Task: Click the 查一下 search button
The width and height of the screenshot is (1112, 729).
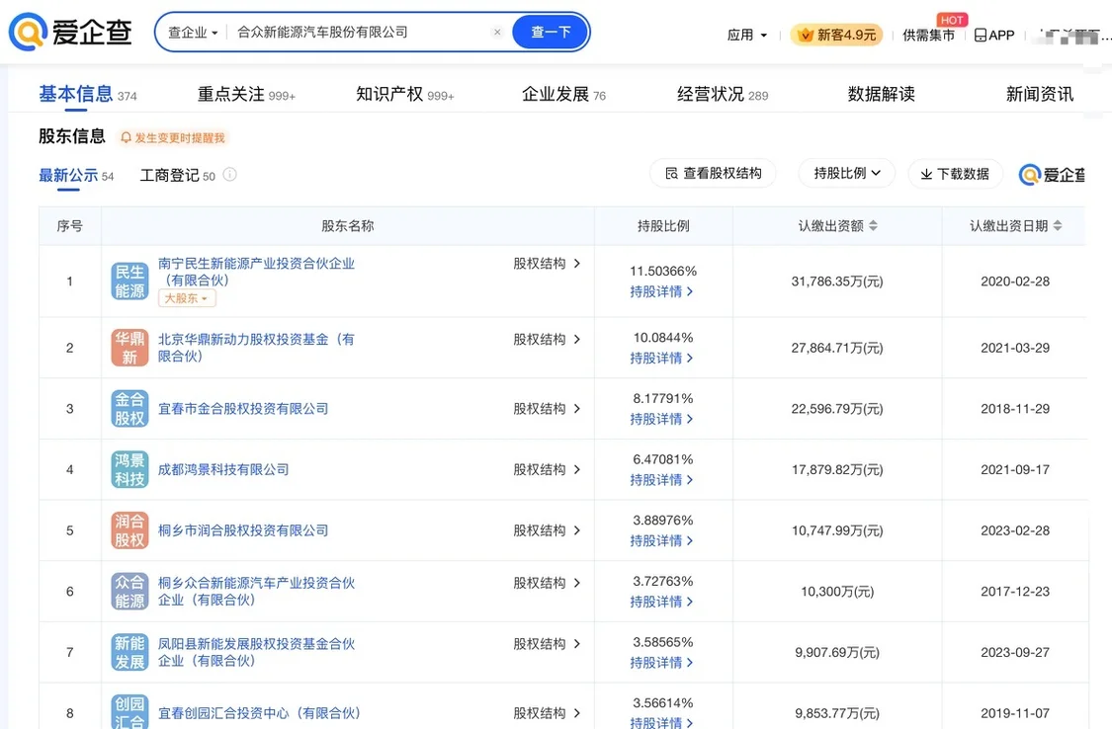Action: tap(550, 32)
